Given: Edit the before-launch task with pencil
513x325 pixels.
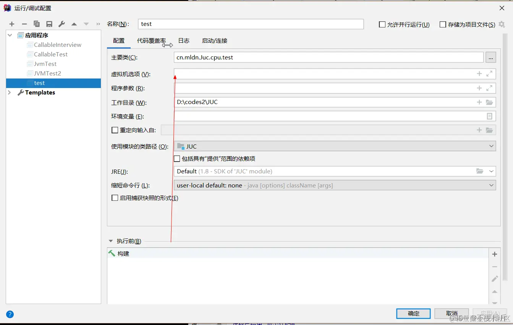Looking at the screenshot, I should 495,279.
